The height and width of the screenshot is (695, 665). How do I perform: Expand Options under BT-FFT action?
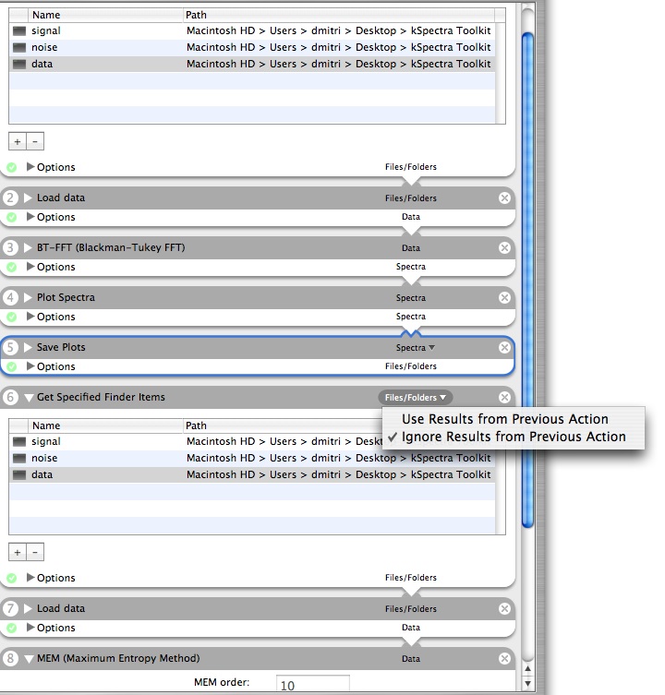click(30, 267)
